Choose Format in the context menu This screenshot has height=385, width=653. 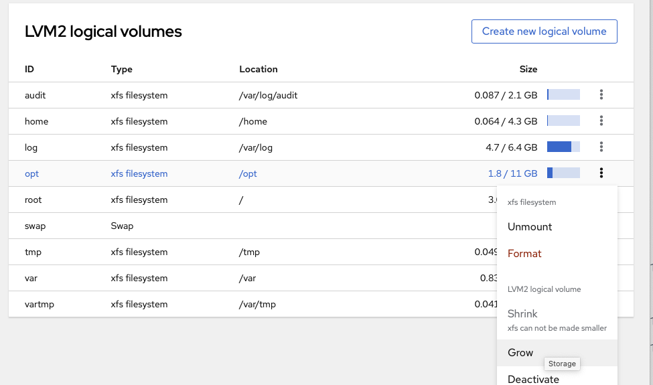524,254
